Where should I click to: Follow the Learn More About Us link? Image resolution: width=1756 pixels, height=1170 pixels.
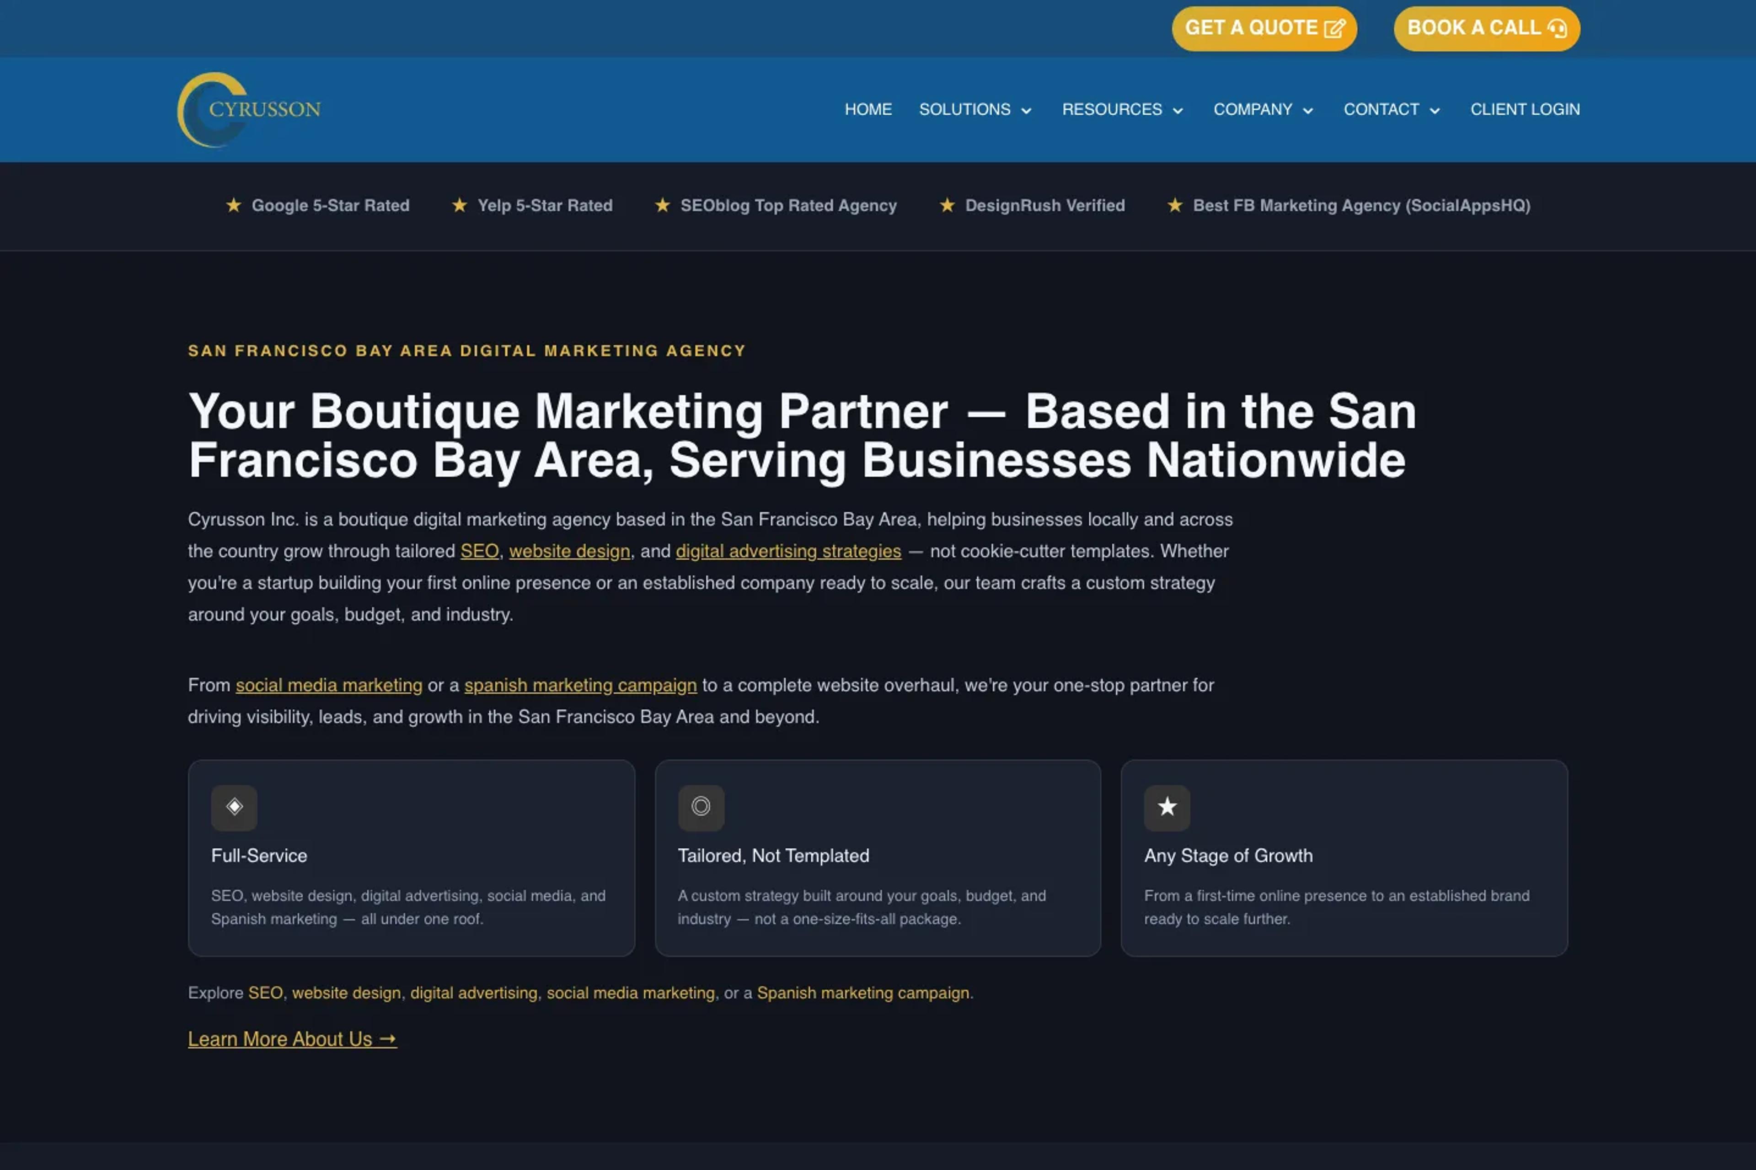293,1039
